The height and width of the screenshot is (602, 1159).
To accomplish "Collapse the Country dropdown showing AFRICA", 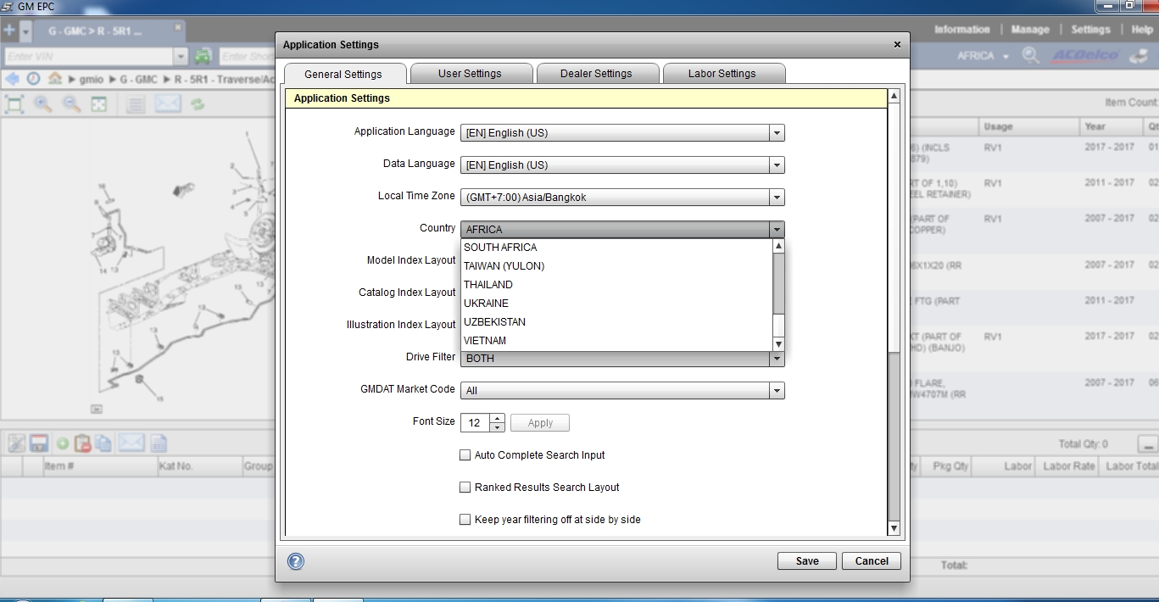I will [776, 230].
